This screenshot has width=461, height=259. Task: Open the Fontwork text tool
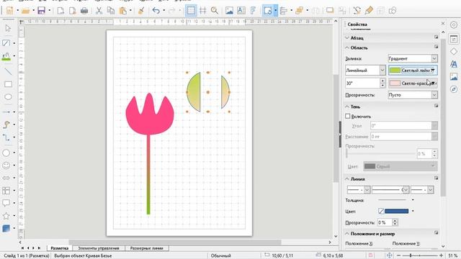click(253, 11)
